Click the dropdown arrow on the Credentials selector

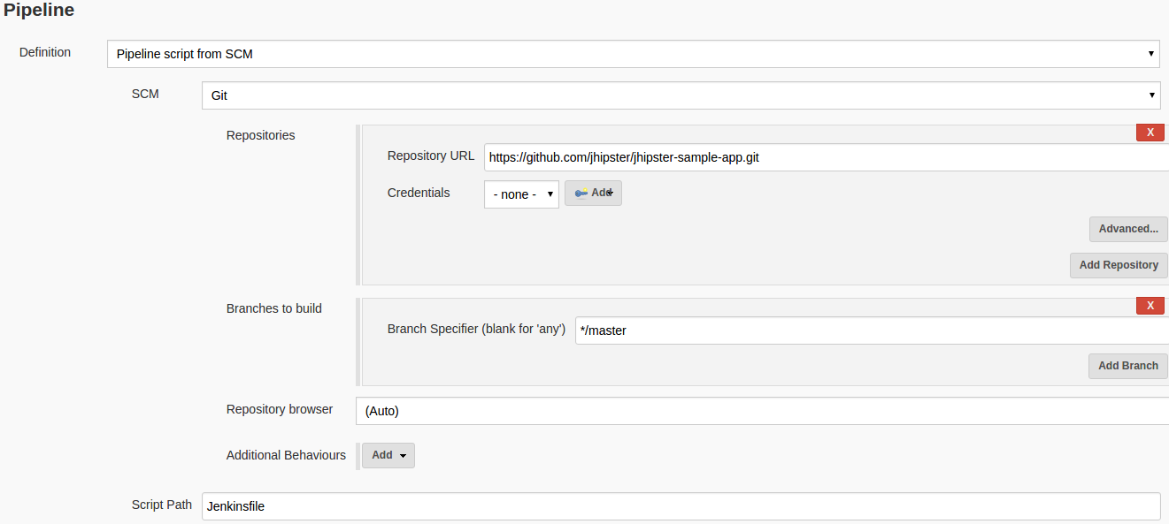click(550, 193)
